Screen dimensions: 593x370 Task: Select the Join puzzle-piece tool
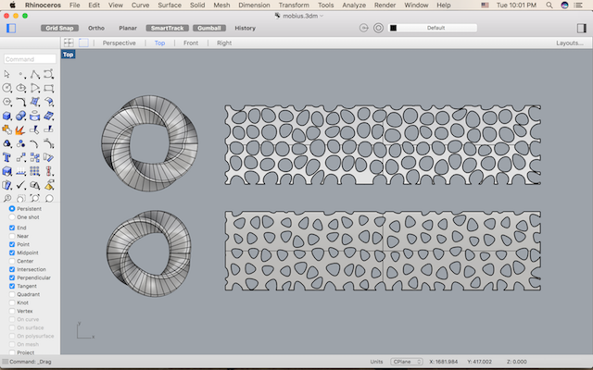pyautogui.click(x=6, y=129)
